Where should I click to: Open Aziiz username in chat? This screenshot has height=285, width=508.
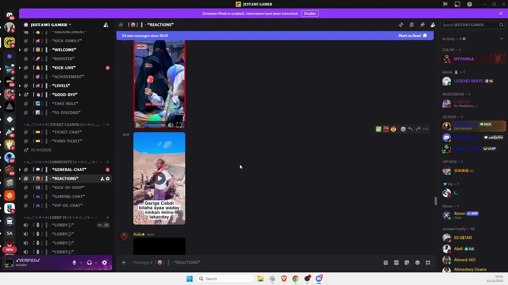139,234
